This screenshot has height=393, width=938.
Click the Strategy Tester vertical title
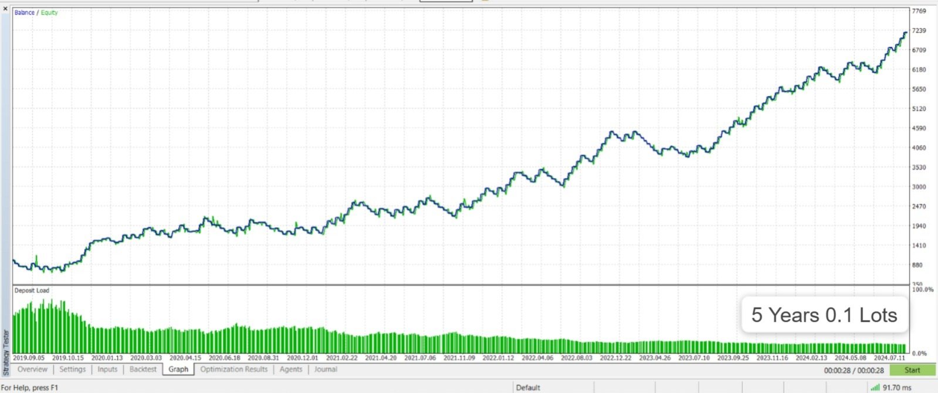(x=6, y=352)
